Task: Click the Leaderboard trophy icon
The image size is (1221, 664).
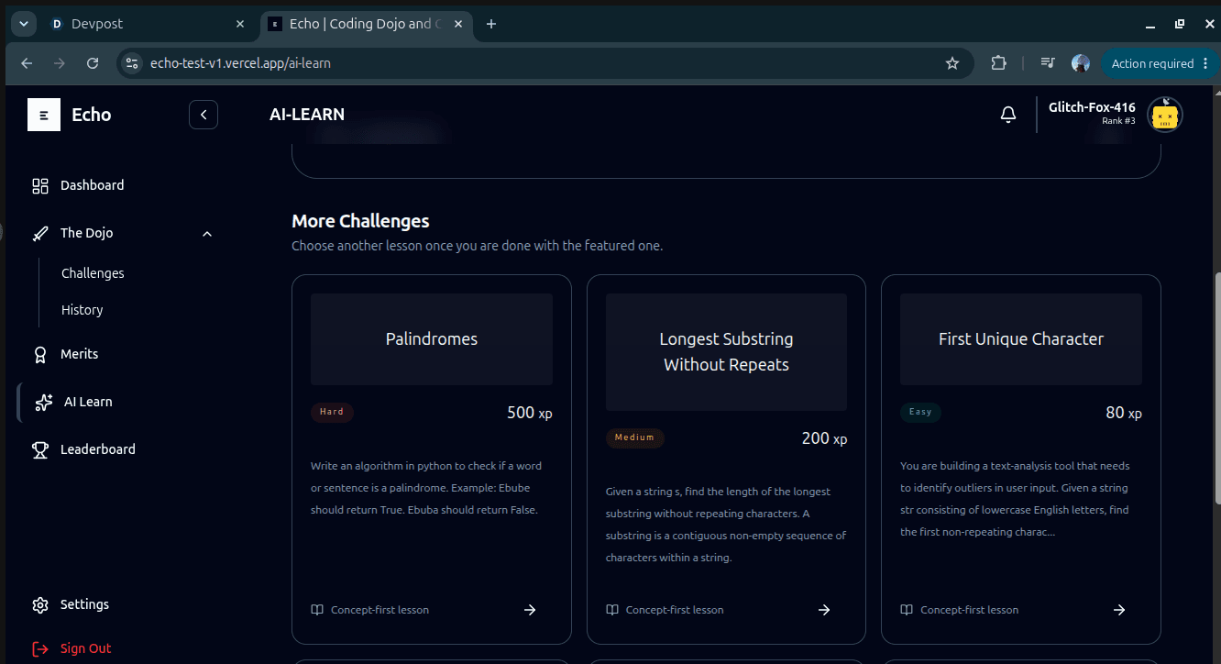Action: click(x=40, y=450)
